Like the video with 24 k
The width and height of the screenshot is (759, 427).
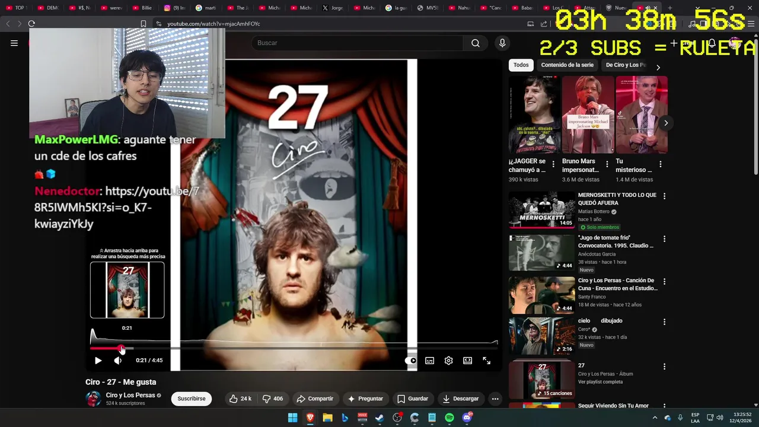(240, 399)
